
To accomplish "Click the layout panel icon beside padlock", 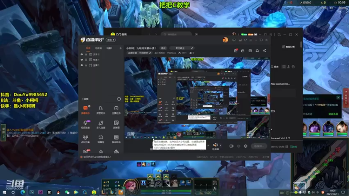I will 250,51.
